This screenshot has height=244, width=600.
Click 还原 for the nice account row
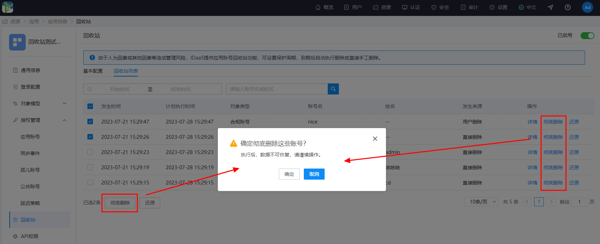point(574,122)
